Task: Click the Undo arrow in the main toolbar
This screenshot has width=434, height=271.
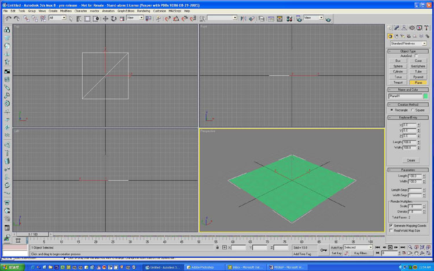Action: point(8,18)
